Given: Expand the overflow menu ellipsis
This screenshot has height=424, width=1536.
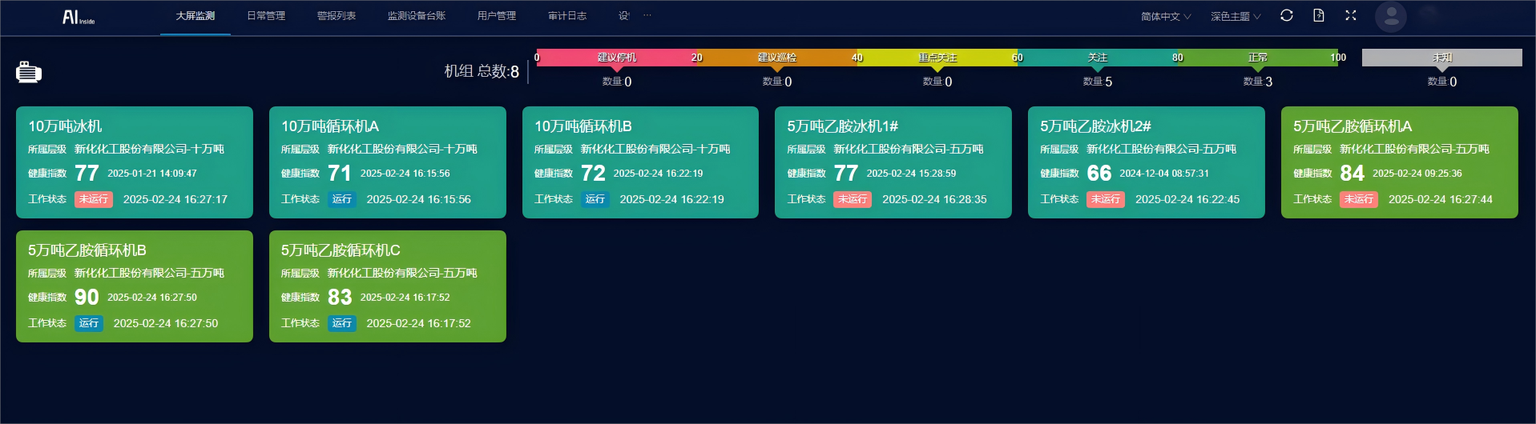Looking at the screenshot, I should (x=647, y=15).
